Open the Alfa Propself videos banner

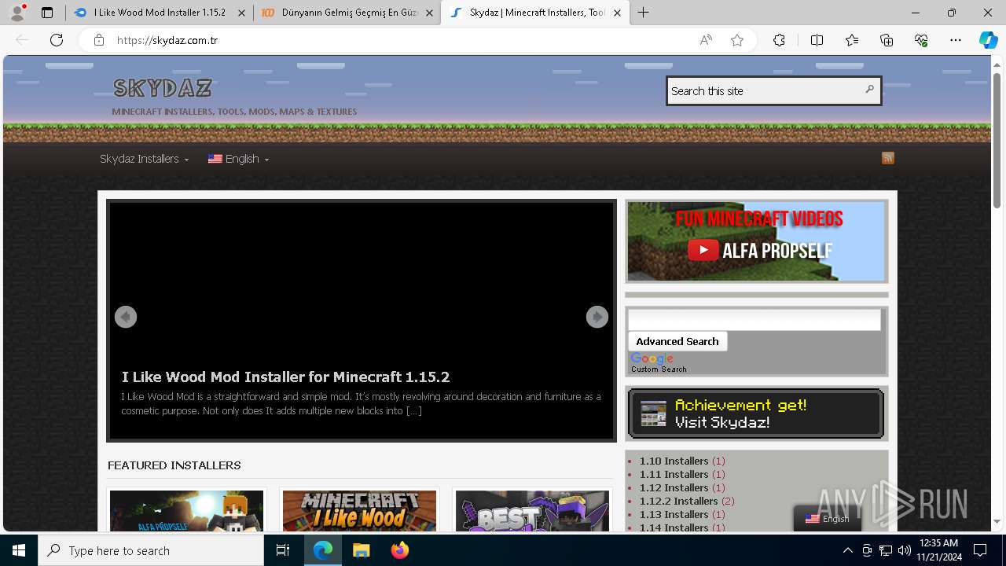tap(757, 241)
